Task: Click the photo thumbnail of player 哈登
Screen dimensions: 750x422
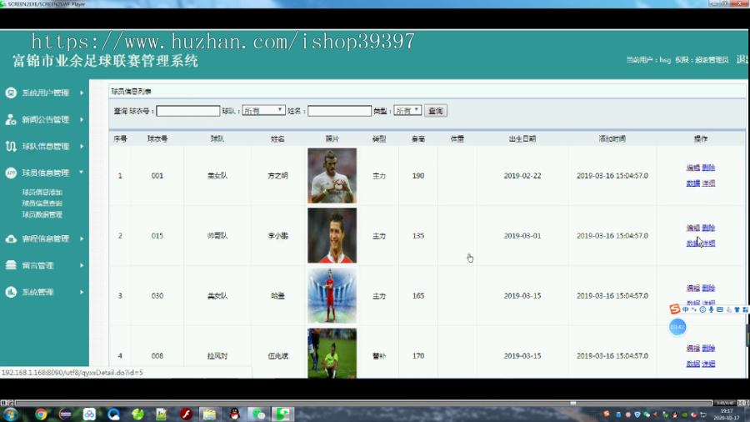Action: click(332, 296)
